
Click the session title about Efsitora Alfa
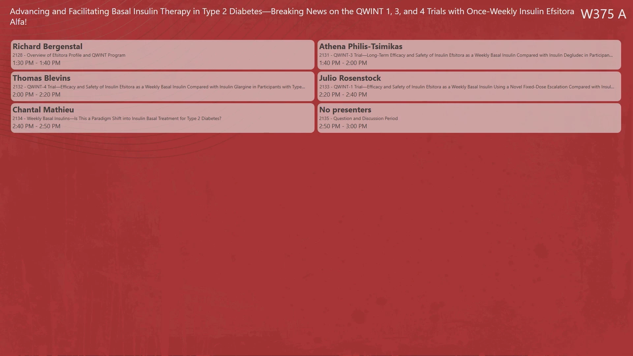[x=292, y=16]
